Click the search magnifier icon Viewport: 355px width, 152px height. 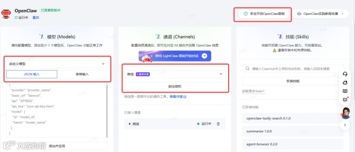[x=248, y=69]
